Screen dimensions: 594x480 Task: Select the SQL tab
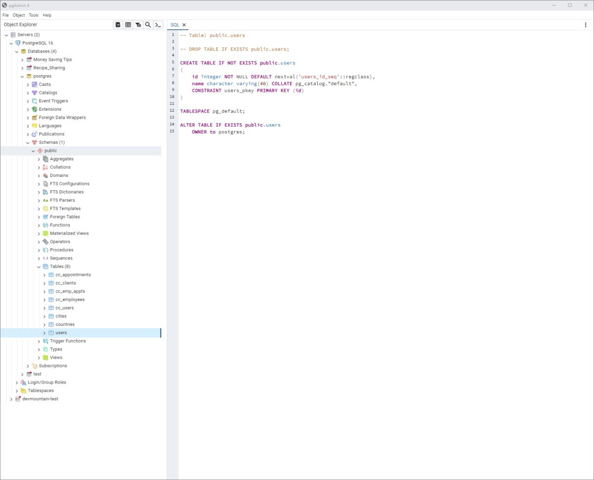point(175,25)
